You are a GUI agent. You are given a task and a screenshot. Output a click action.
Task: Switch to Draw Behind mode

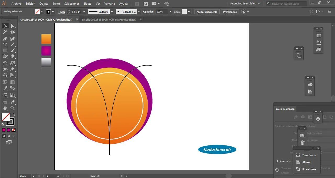point(9,136)
